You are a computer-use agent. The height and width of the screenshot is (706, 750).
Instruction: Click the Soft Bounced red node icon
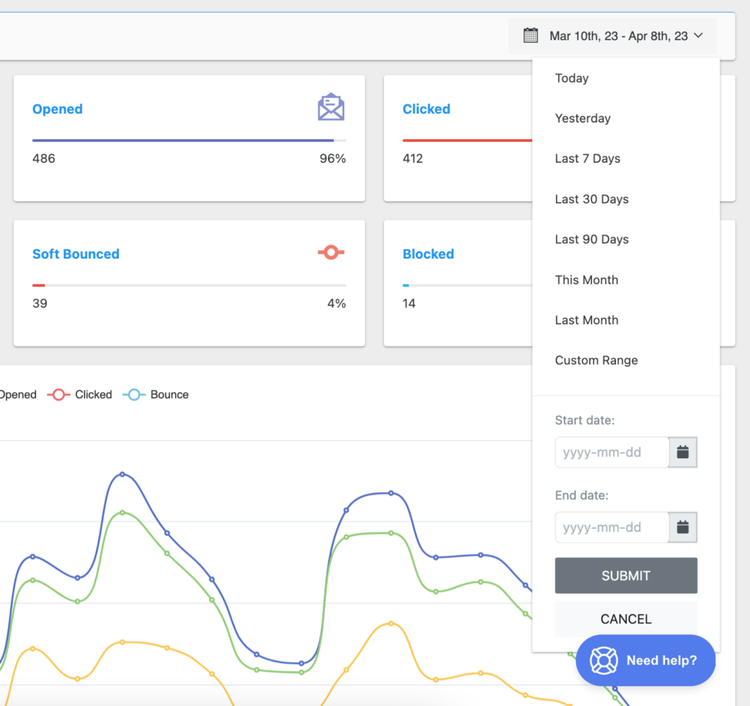(x=331, y=252)
